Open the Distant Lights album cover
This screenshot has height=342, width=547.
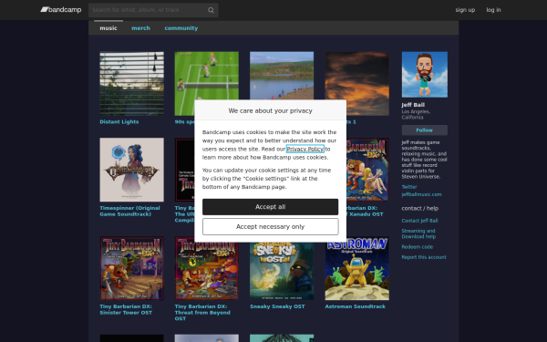click(x=131, y=83)
